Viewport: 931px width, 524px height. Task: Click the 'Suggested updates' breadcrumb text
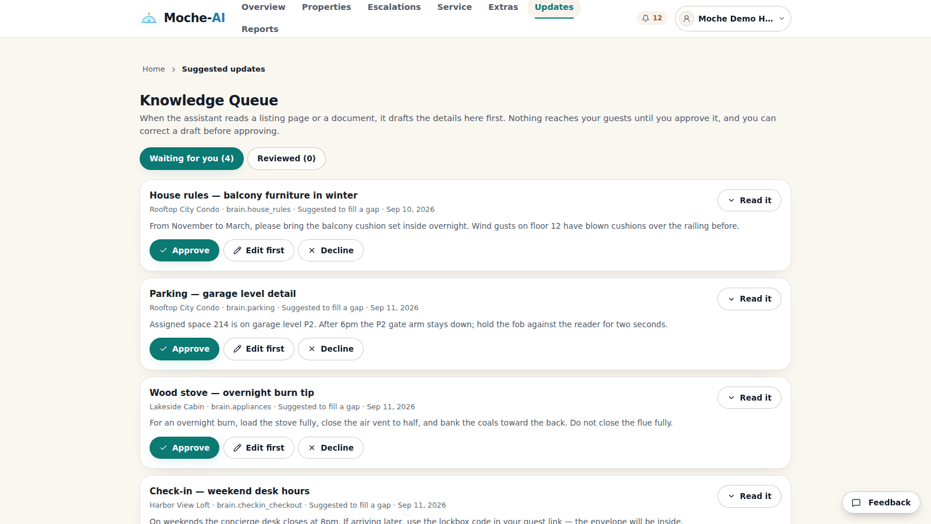[x=223, y=69]
